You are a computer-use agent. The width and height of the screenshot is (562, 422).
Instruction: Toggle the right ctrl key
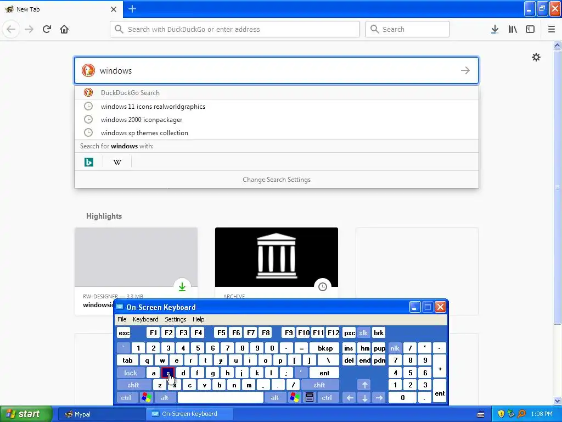click(x=327, y=397)
